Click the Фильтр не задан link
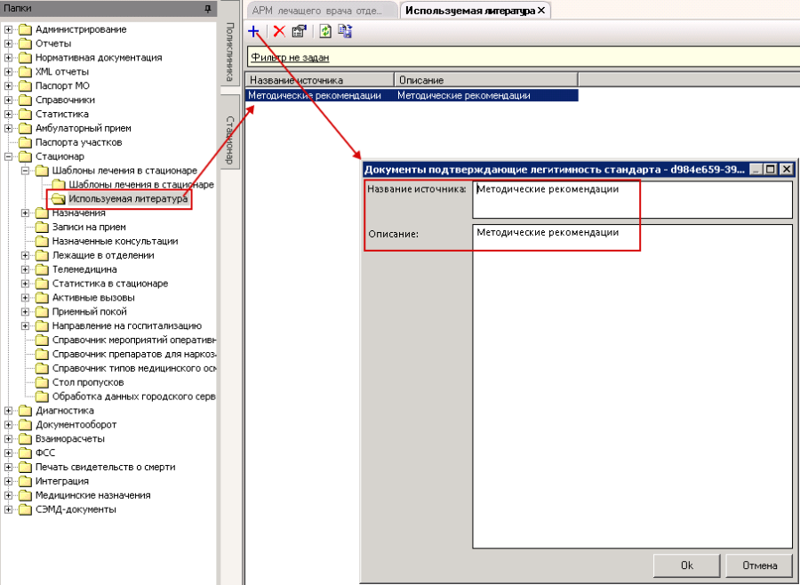 click(290, 58)
